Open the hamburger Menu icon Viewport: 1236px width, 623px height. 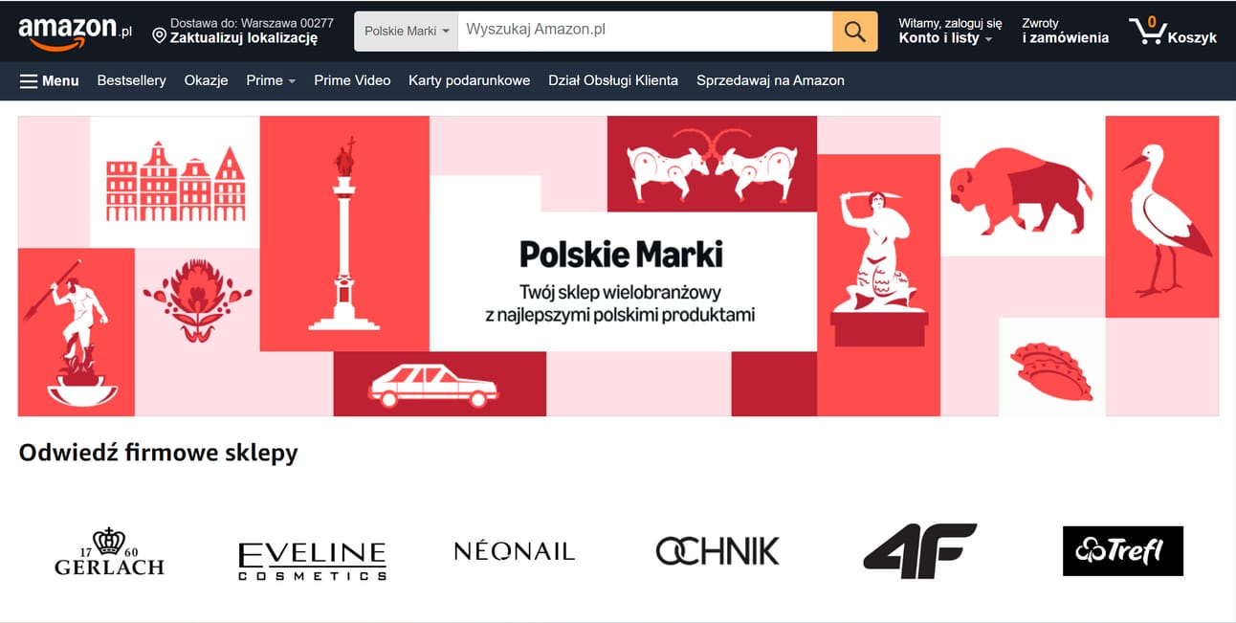click(x=29, y=81)
